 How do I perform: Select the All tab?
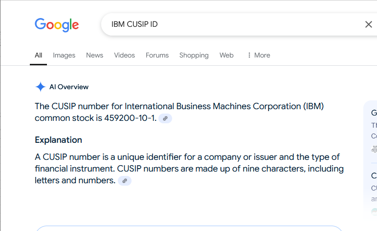[x=38, y=56]
